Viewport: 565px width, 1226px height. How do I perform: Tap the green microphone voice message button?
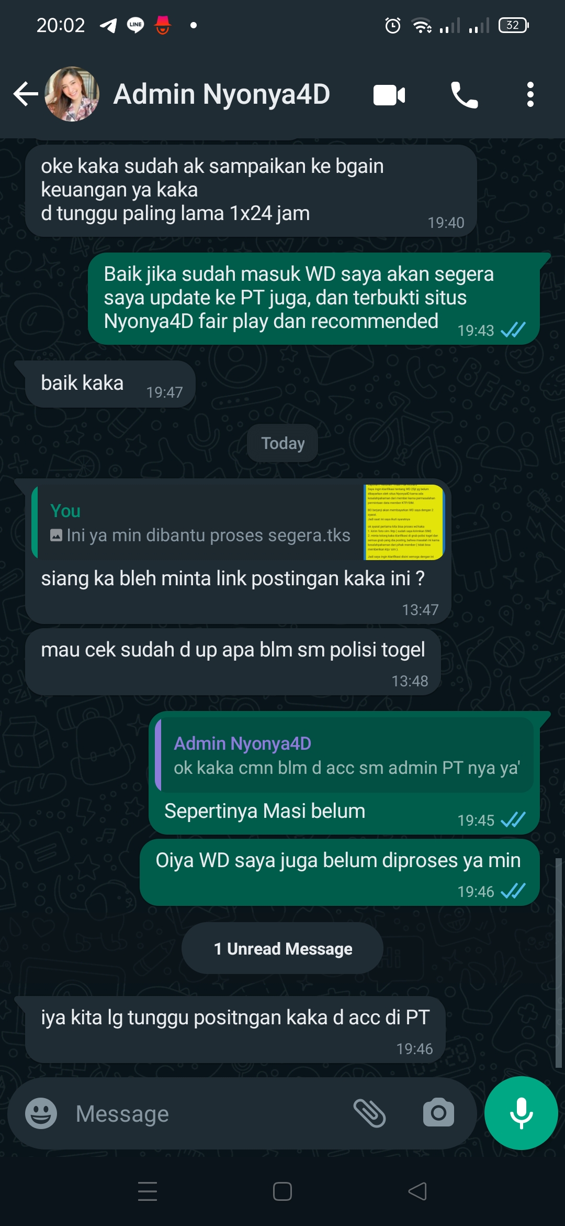(521, 1113)
